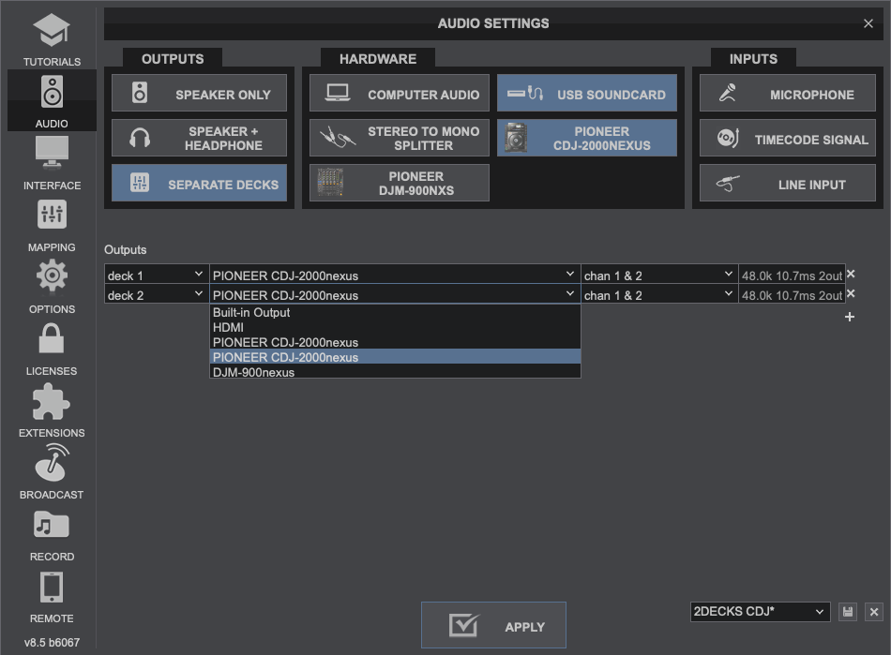Open the Remote phone icon

click(x=52, y=587)
